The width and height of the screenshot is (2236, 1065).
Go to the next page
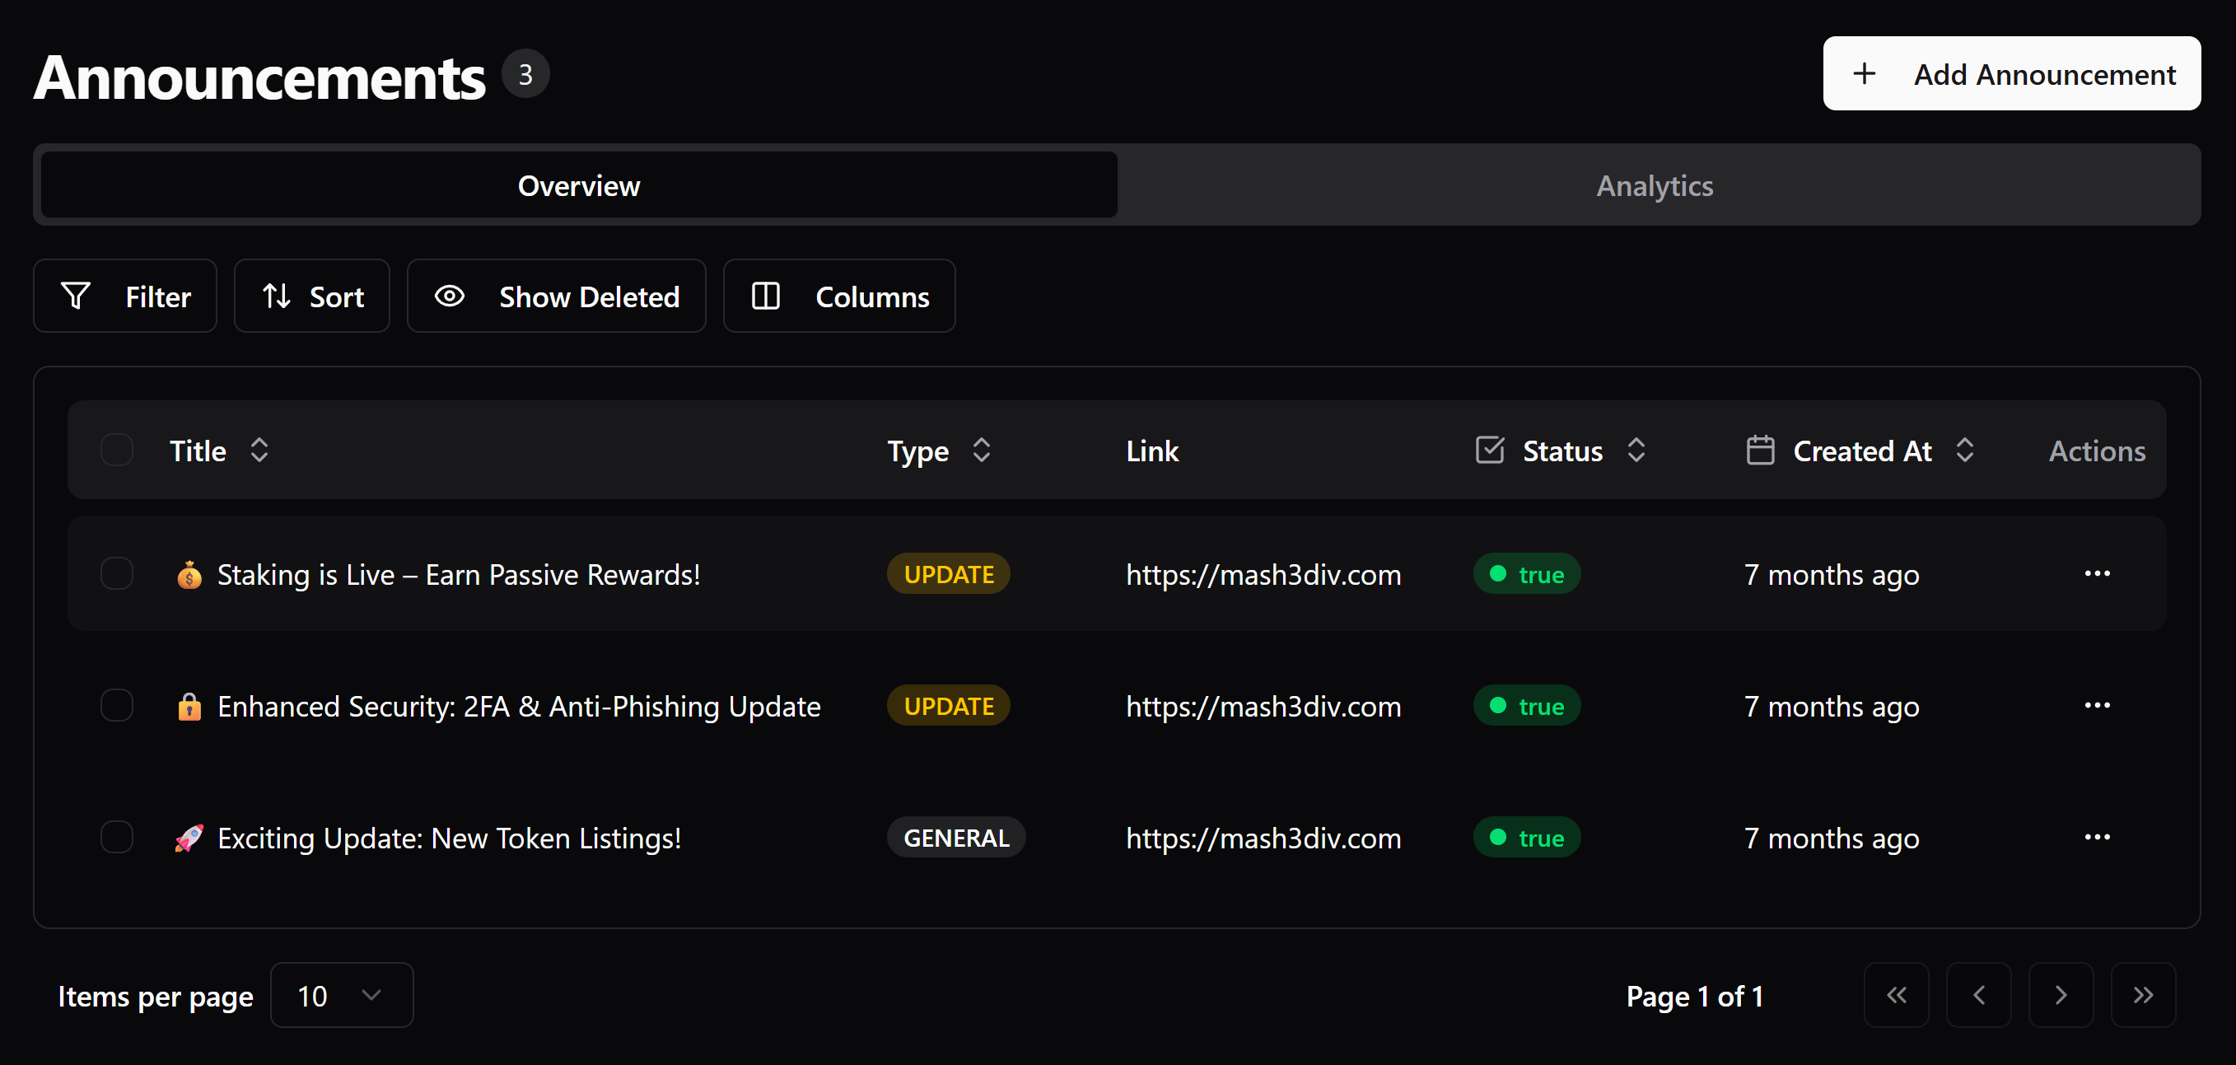(x=2060, y=995)
